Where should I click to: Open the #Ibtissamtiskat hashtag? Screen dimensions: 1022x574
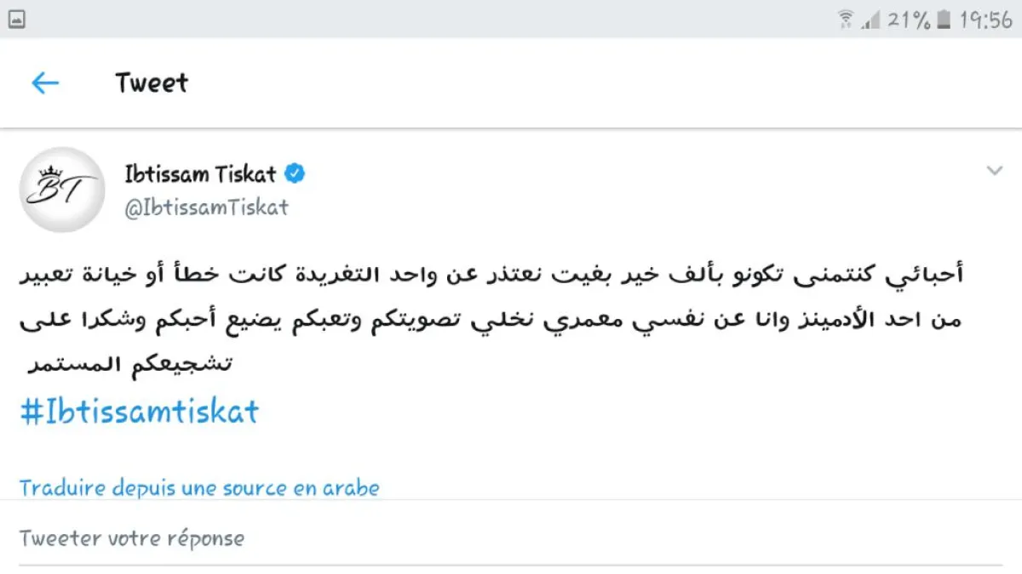[x=139, y=412]
